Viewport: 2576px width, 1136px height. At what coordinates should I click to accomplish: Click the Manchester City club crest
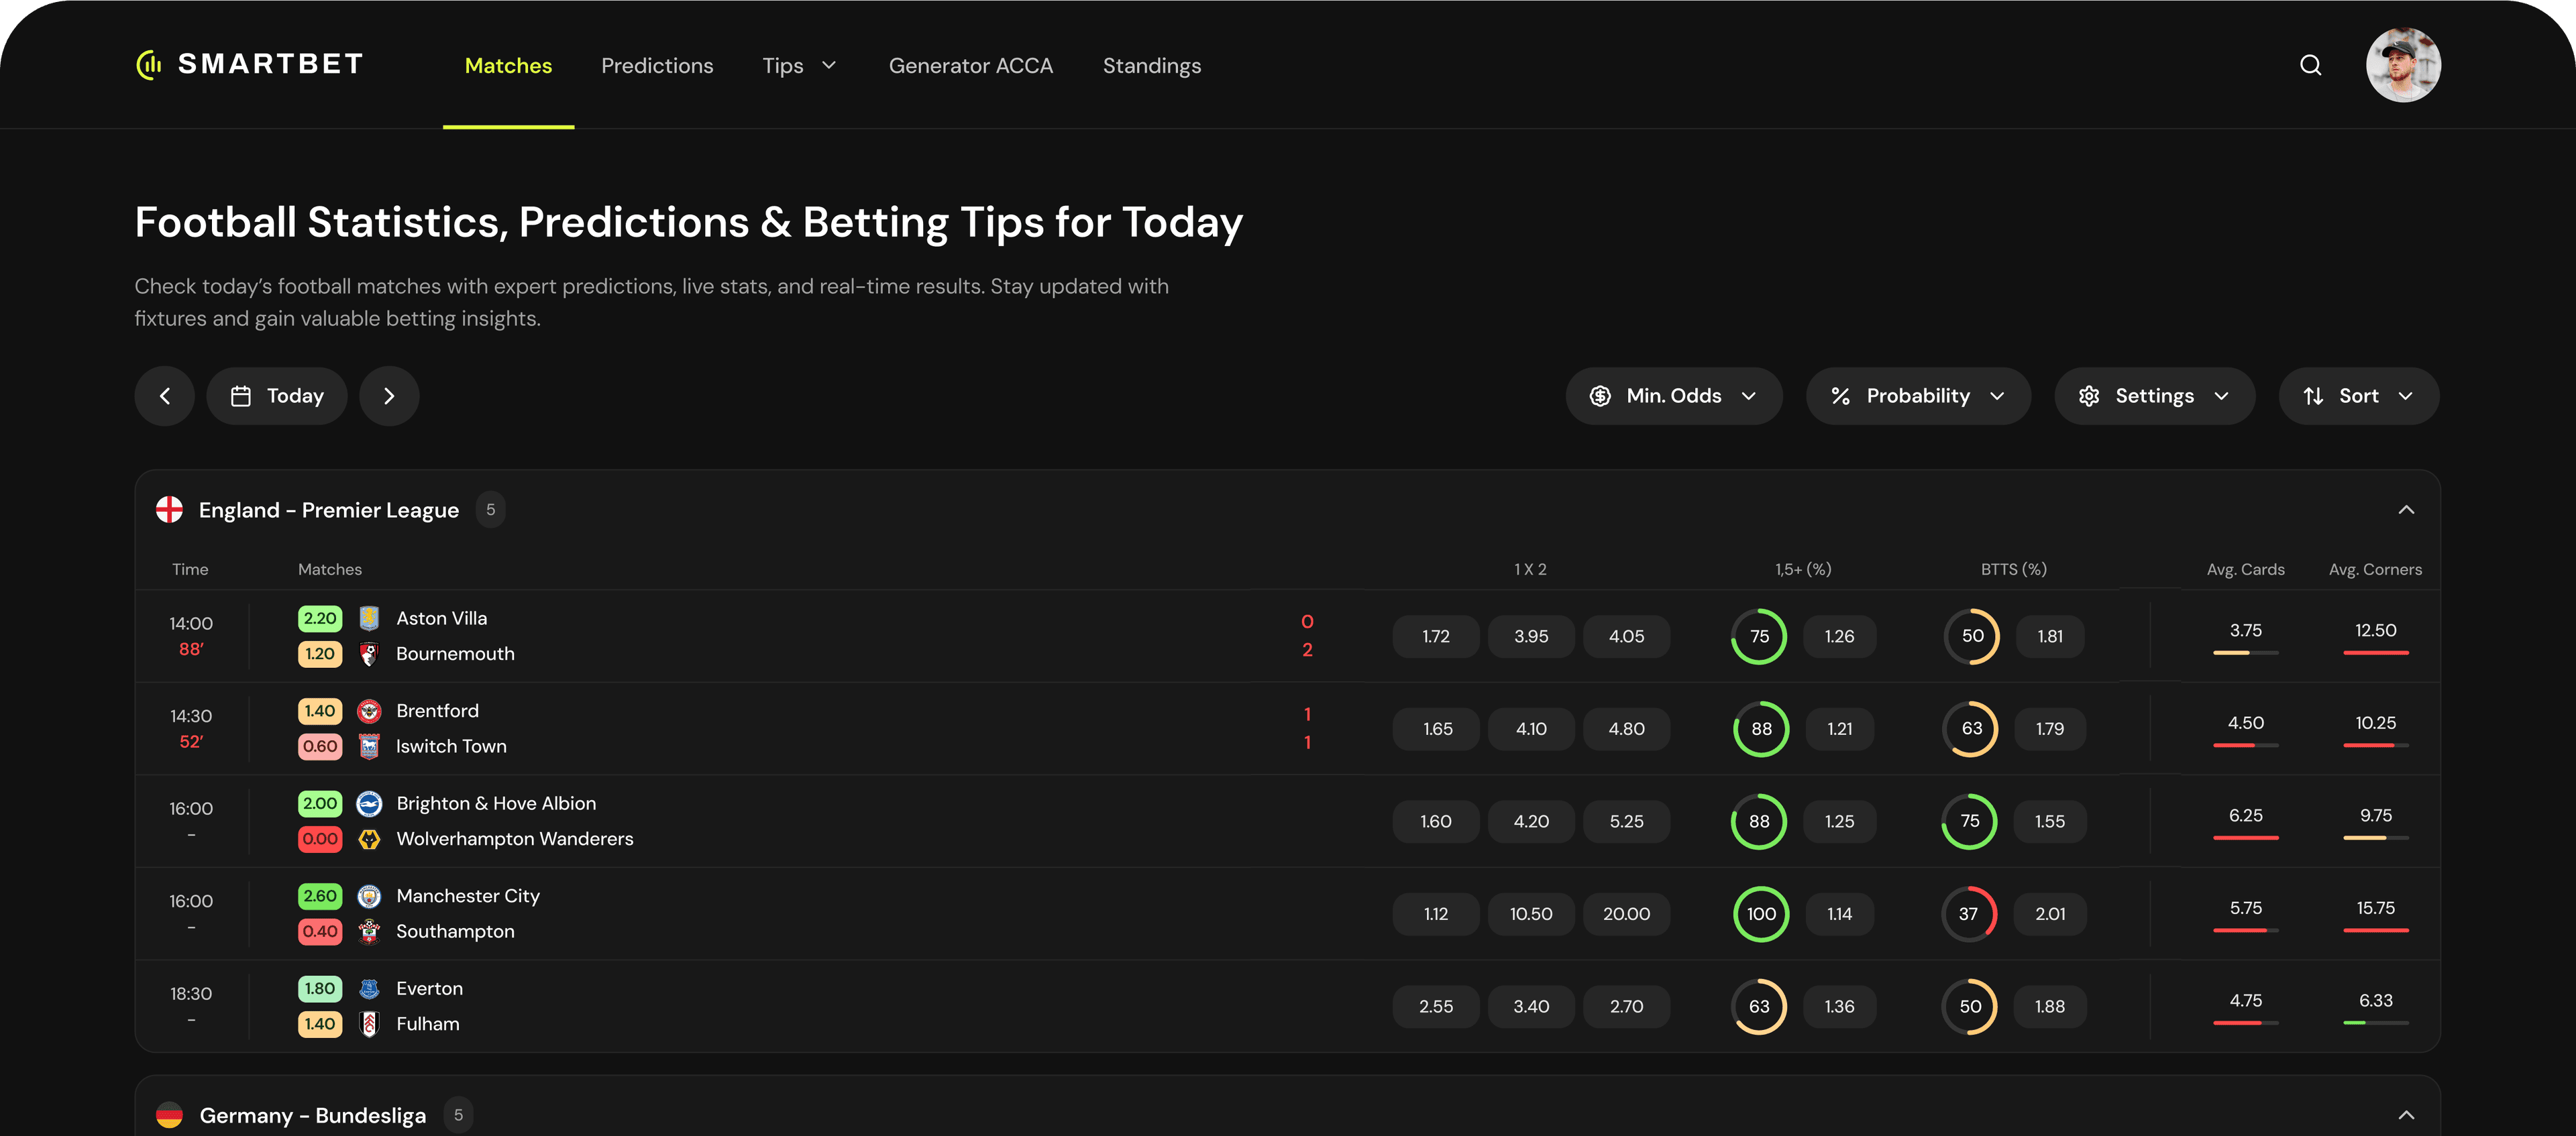369,896
